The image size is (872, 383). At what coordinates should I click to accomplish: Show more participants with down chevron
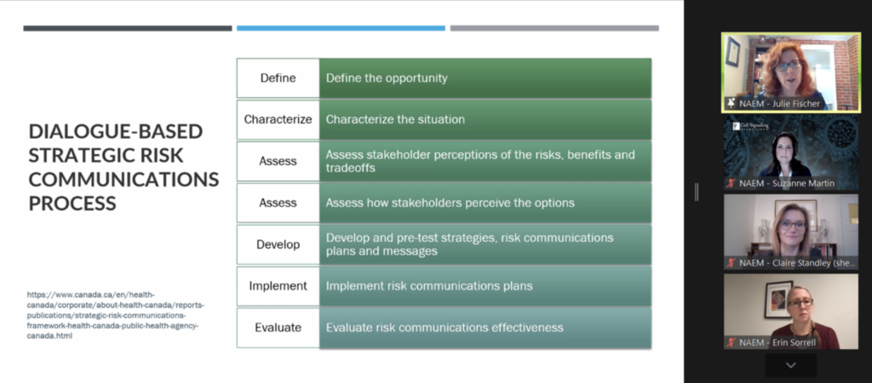pos(790,365)
